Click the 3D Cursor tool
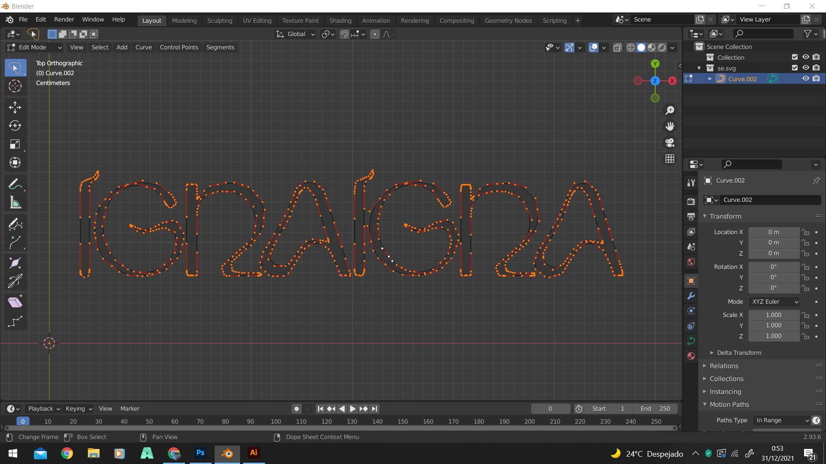826x464 pixels. 15,86
